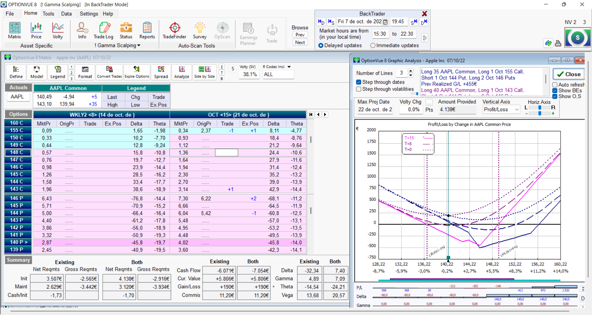
Task: Close the BackTrader panel with red X
Action: [424, 14]
